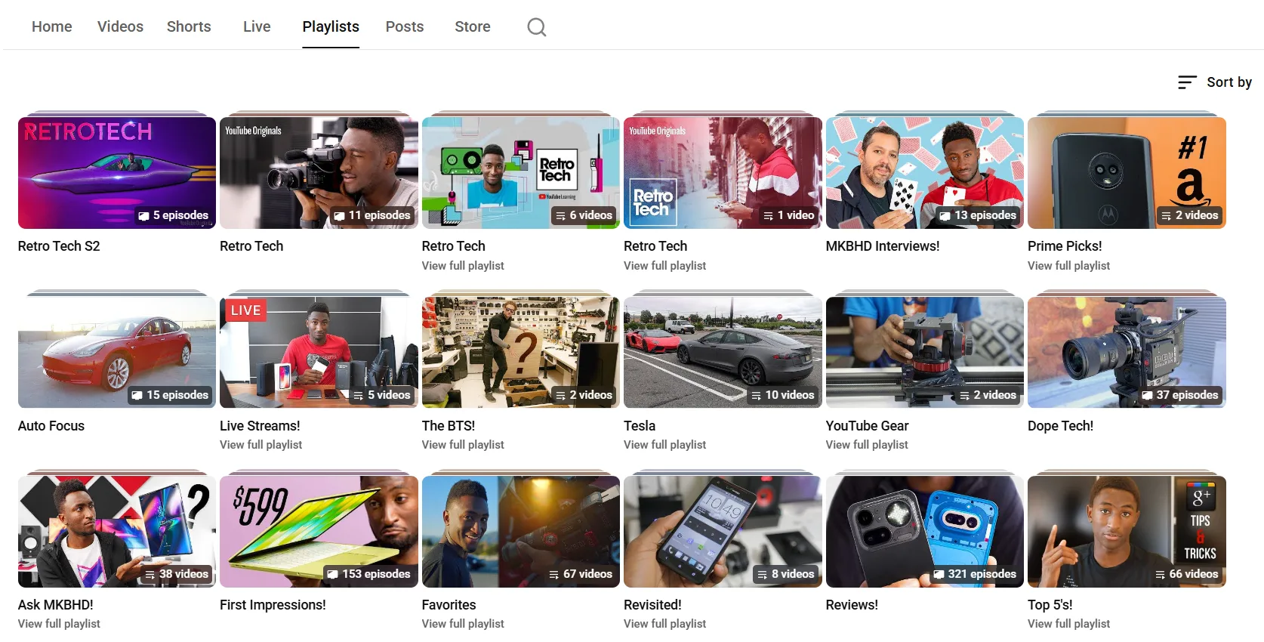Click the Prime Picks! title
This screenshot has height=642, width=1264.
(x=1065, y=246)
